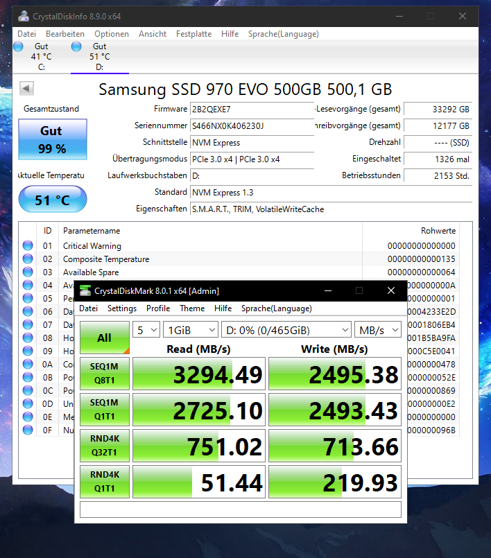This screenshot has height=558, width=491.
Task: Click the status orb for attribute ID 0F
Action: tap(28, 430)
